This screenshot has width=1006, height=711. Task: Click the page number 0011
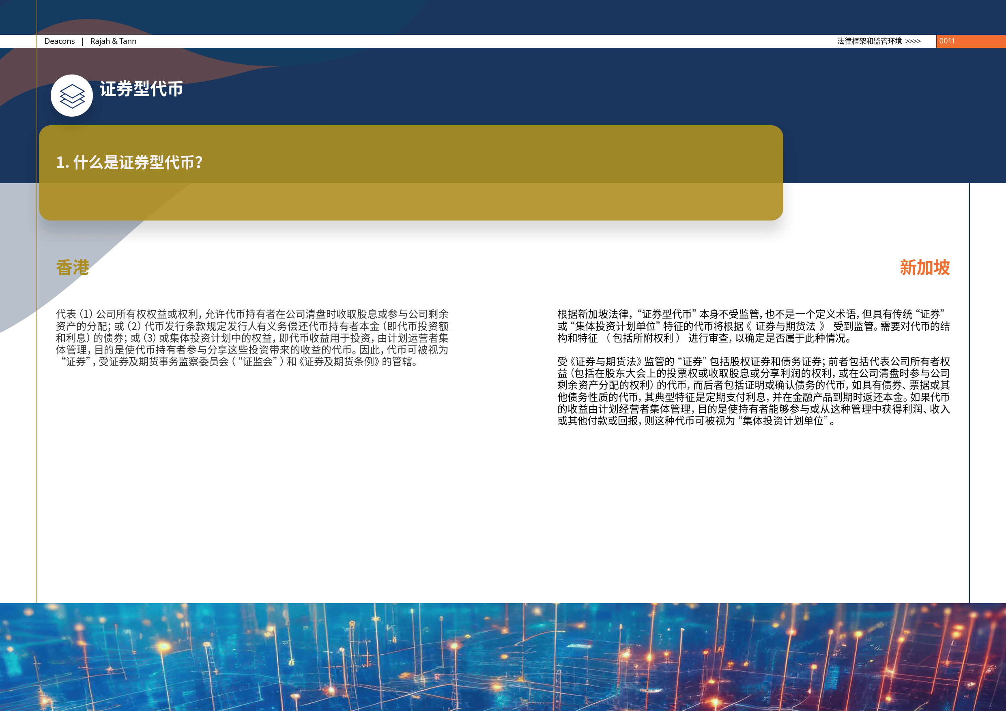pos(946,41)
